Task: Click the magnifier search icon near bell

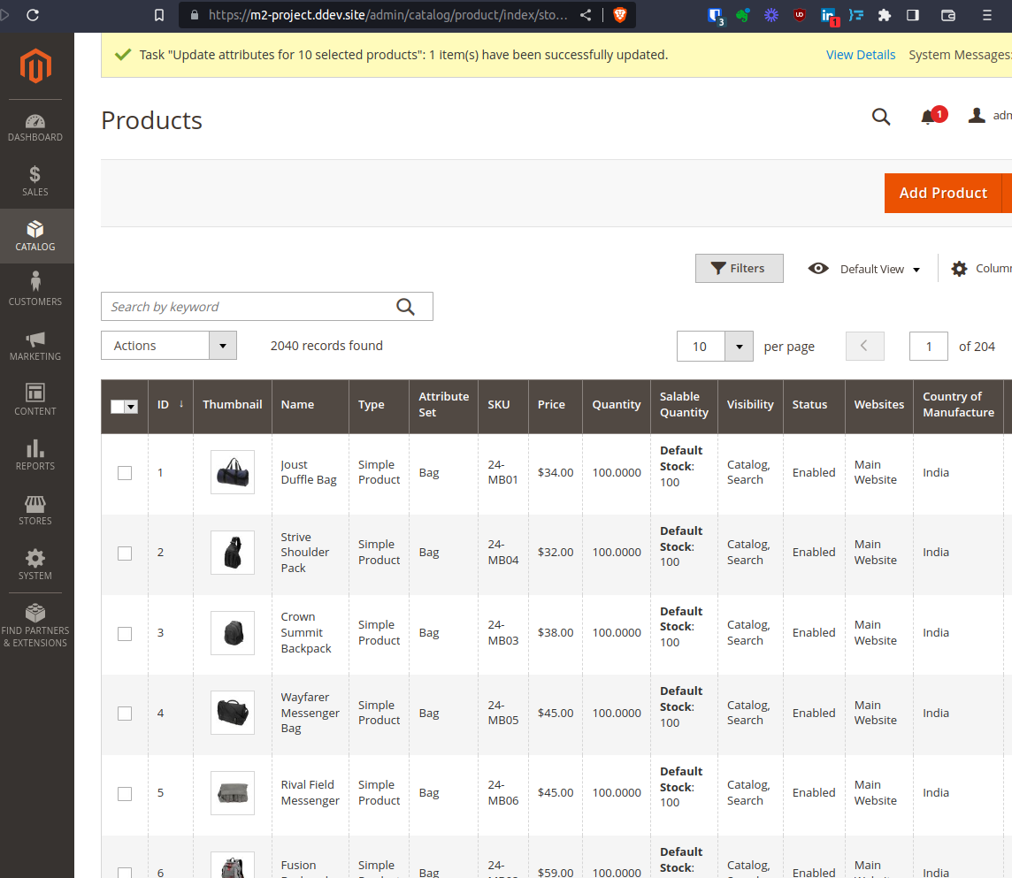Action: [x=881, y=117]
